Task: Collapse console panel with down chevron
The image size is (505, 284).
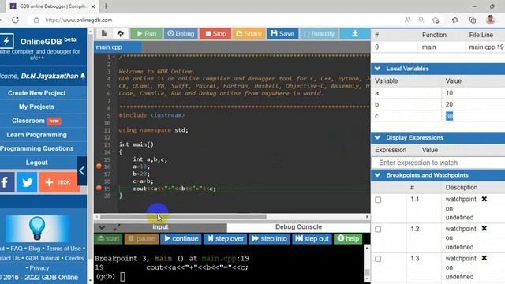Action: coord(102,228)
